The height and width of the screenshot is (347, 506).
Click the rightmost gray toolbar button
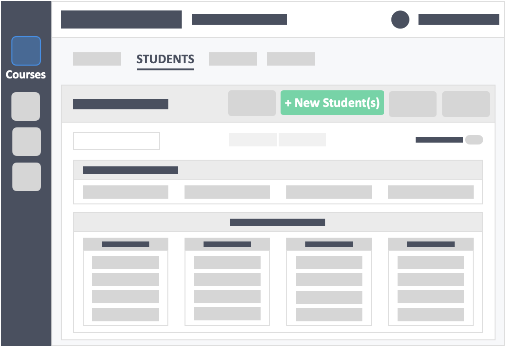466,104
